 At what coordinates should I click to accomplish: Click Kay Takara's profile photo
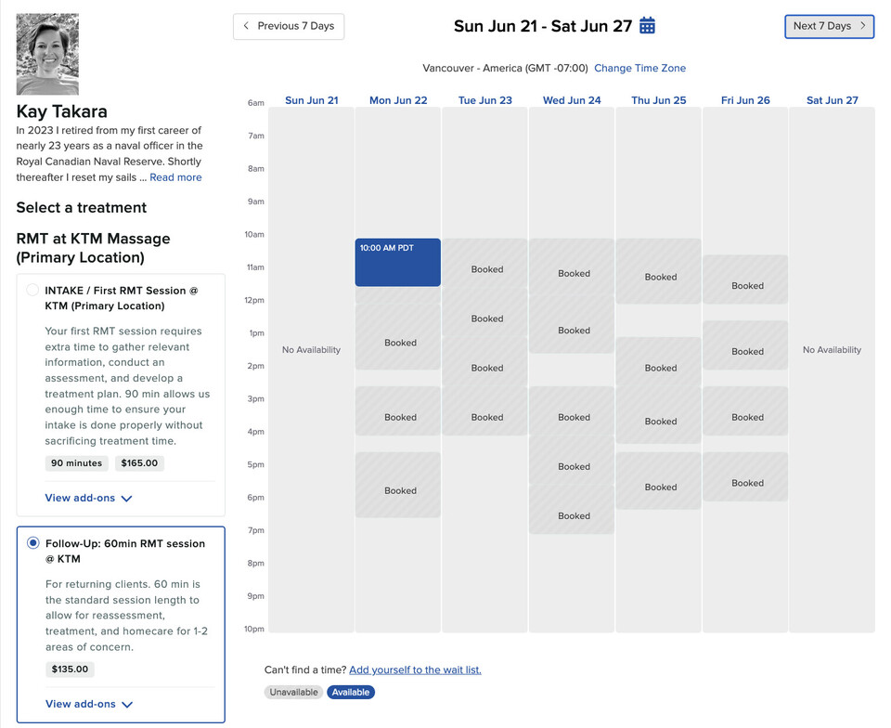(47, 54)
